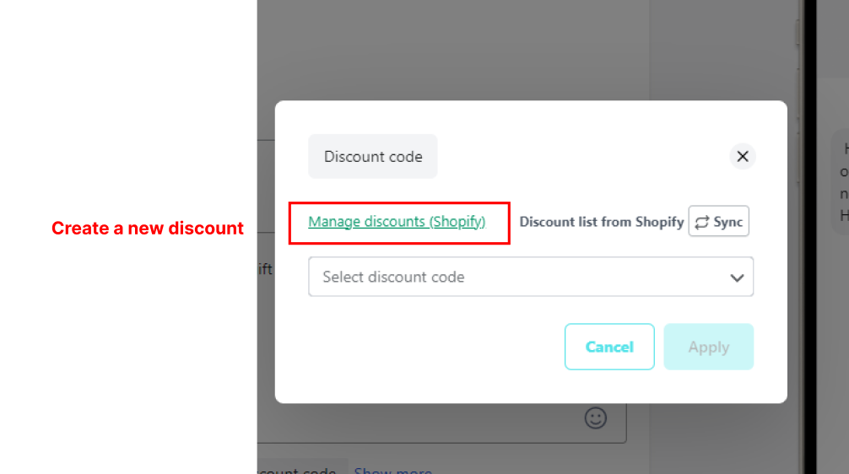849x474 pixels.
Task: Select the partially visible discount code tab
Action: click(x=302, y=469)
